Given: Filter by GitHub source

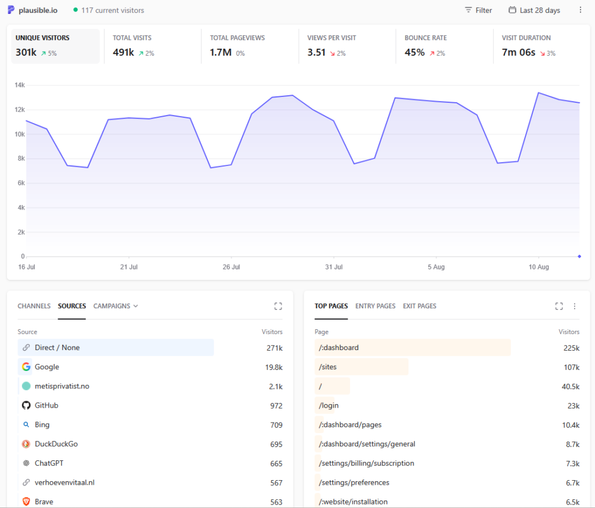Looking at the screenshot, I should click(46, 405).
